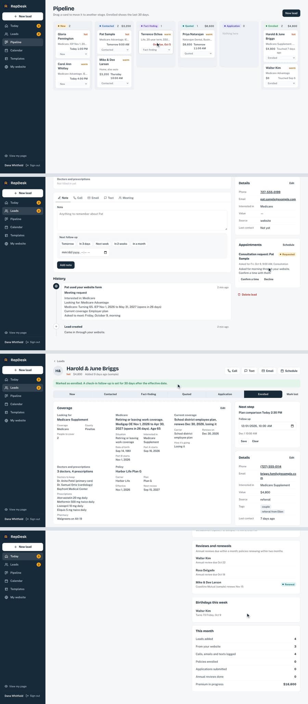The image size is (308, 704).
Task: Select the Application stage in Briggs stage bar
Action: pos(225,394)
